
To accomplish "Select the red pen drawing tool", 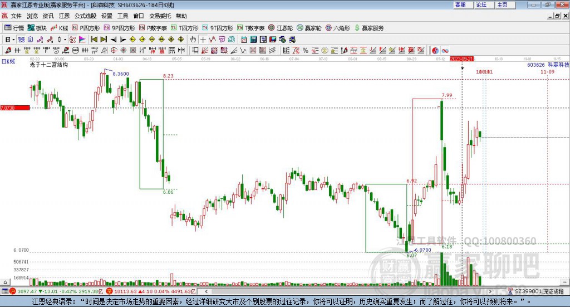I will tap(8, 51).
